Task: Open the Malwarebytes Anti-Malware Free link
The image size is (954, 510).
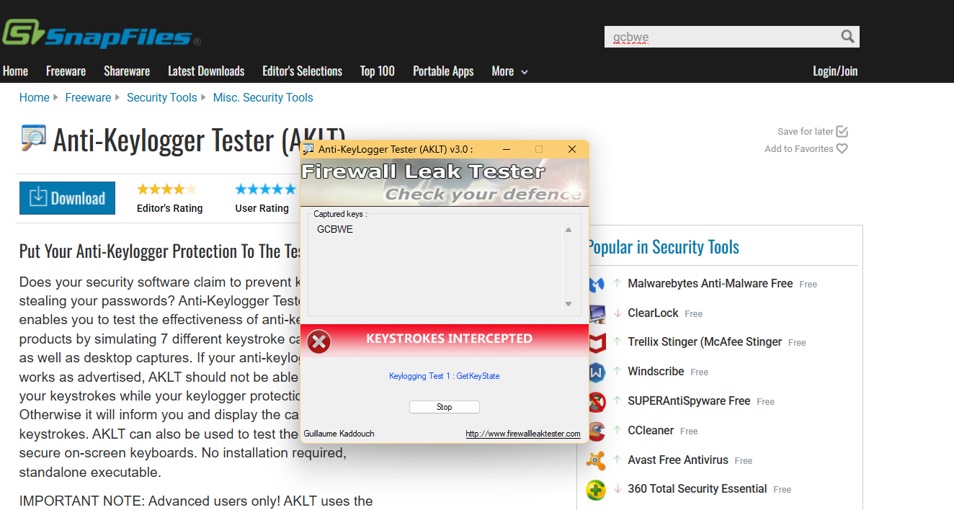Action: tap(710, 284)
